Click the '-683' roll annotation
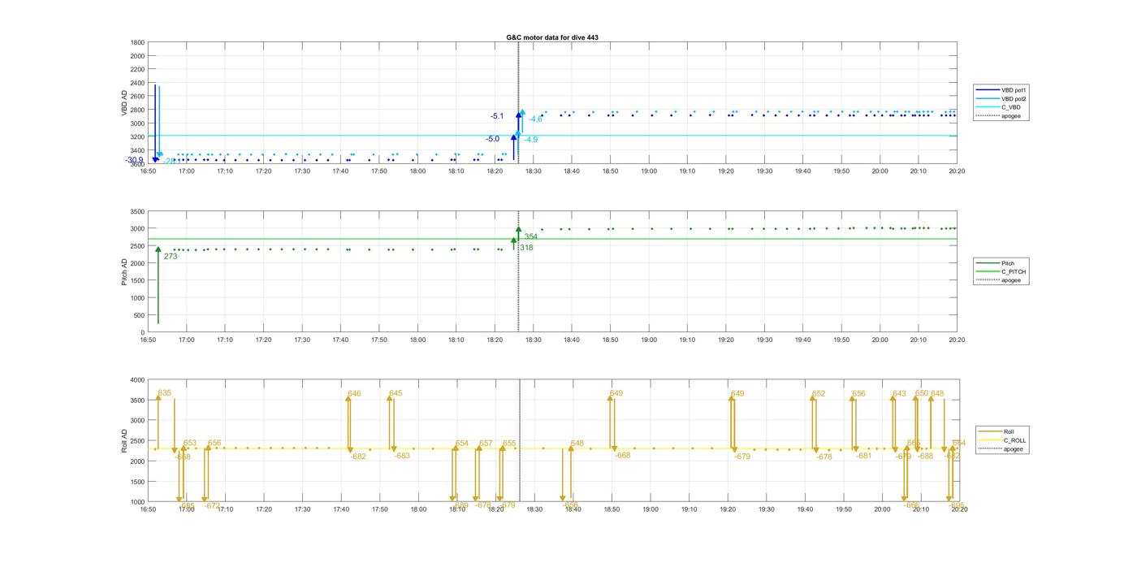 point(402,456)
